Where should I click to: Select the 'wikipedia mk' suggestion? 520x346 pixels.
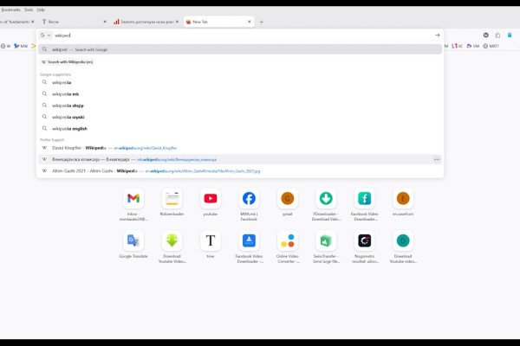[240, 93]
